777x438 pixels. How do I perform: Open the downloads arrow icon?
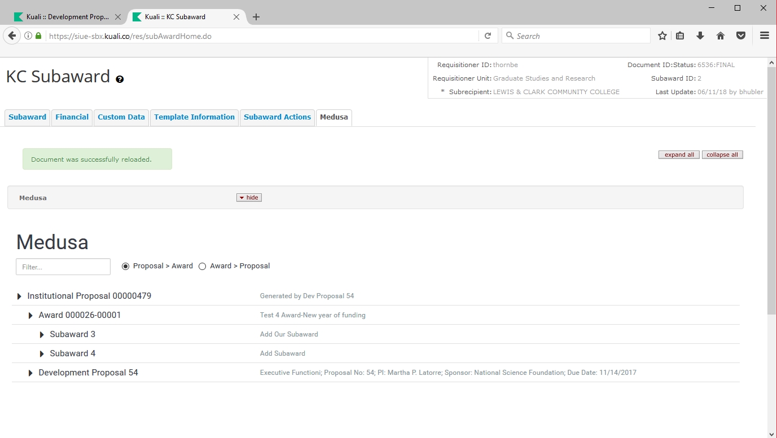pos(700,36)
